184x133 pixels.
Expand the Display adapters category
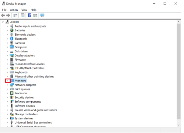tap(7, 56)
